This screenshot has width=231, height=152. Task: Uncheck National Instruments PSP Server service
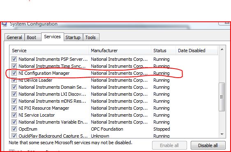tap(14, 59)
